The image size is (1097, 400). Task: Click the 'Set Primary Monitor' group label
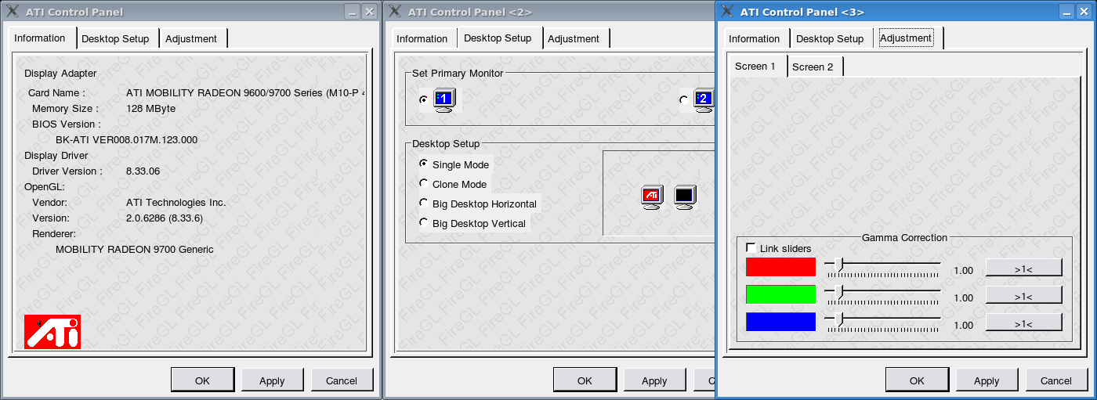tap(458, 73)
